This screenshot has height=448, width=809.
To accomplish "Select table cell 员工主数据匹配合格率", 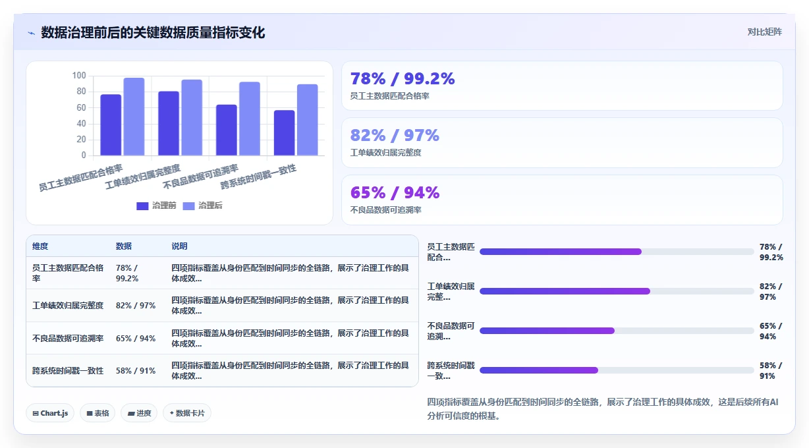I will [x=68, y=273].
